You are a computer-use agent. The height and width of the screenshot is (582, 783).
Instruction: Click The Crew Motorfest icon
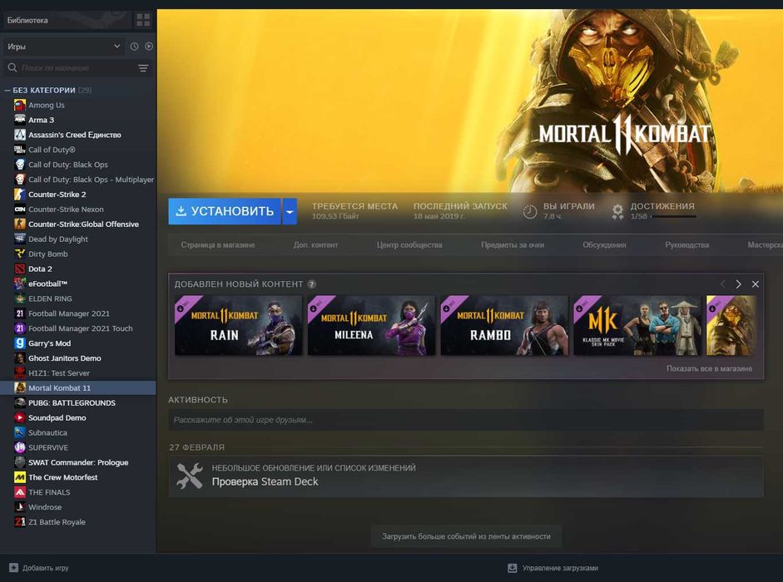(x=19, y=478)
